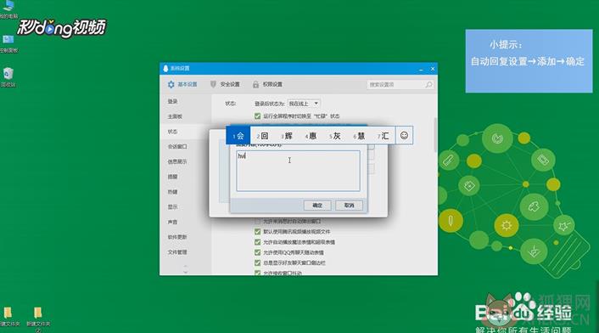Image resolution: width=599 pixels, height=333 pixels.
Task: Switch to the 权限设置 tab
Action: 267,84
